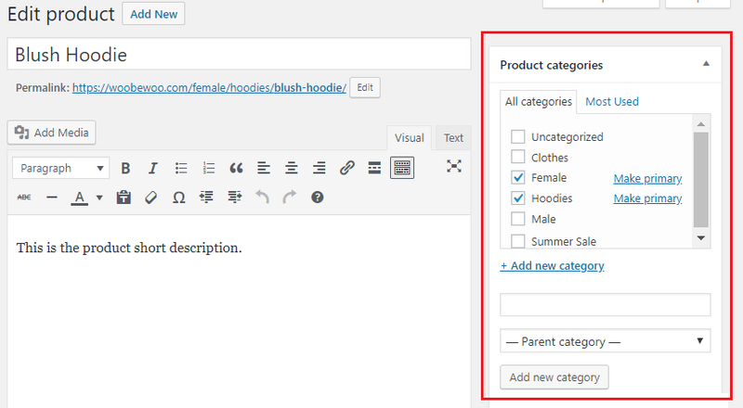Viewport: 743px width, 408px height.
Task: Open keyboard shortcuts help icon
Action: 318,198
